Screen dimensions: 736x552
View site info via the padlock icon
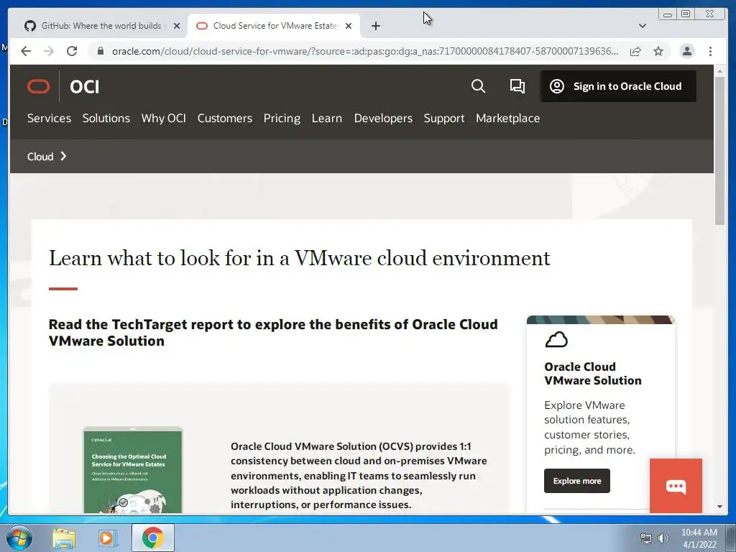point(101,51)
